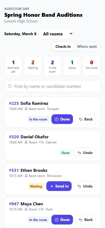
Task: Move Maya Chen back from the room
Action: pyautogui.click(x=86, y=220)
